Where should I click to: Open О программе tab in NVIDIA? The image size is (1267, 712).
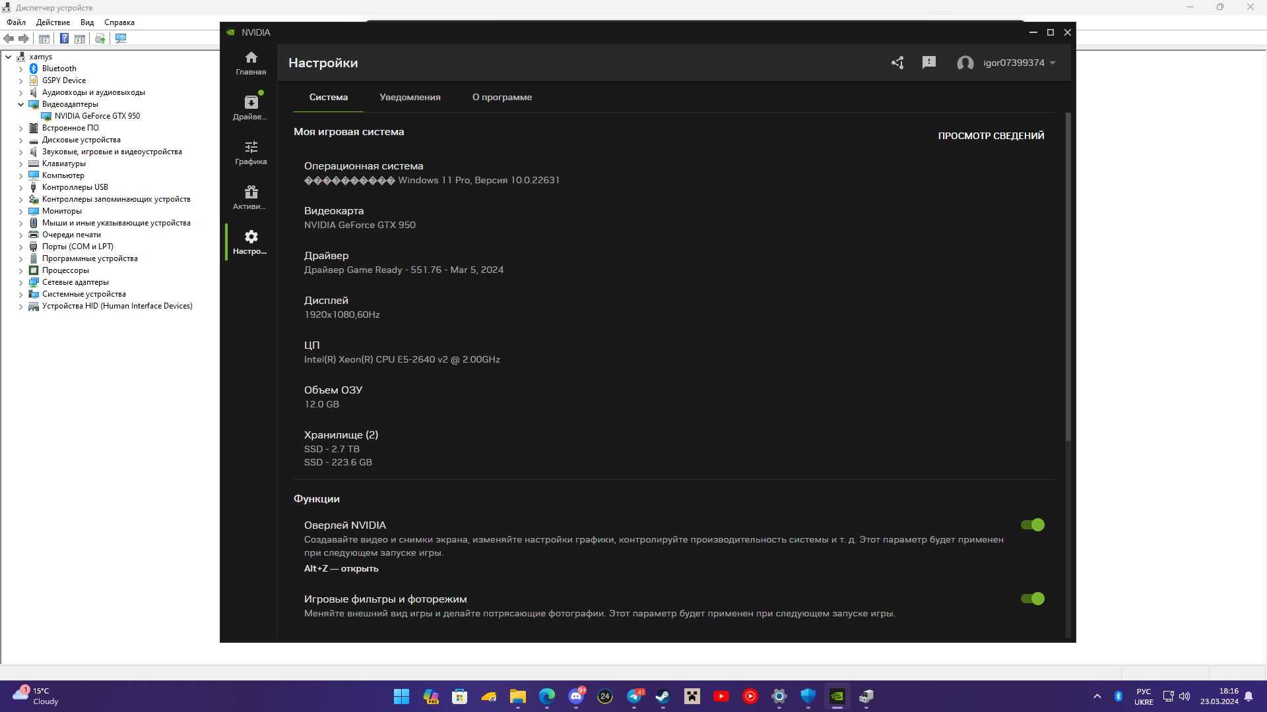502,96
